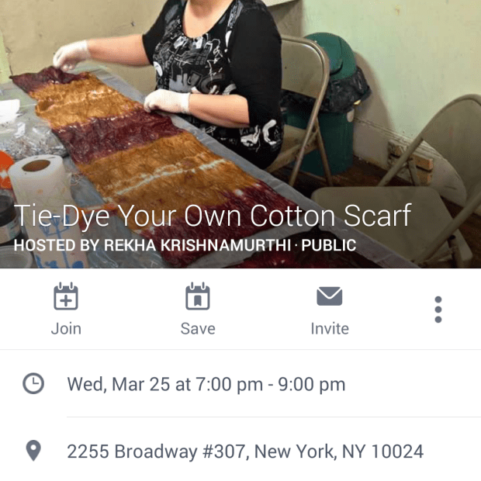Tap the Join calendar-plus icon
This screenshot has height=481, width=481.
point(66,296)
